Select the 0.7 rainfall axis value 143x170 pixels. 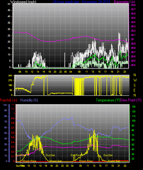[x=13, y=128]
